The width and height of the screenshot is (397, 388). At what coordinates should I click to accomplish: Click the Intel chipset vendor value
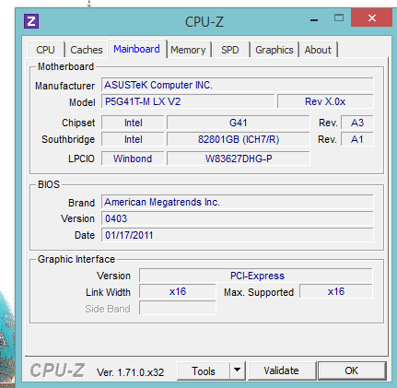[x=133, y=123]
